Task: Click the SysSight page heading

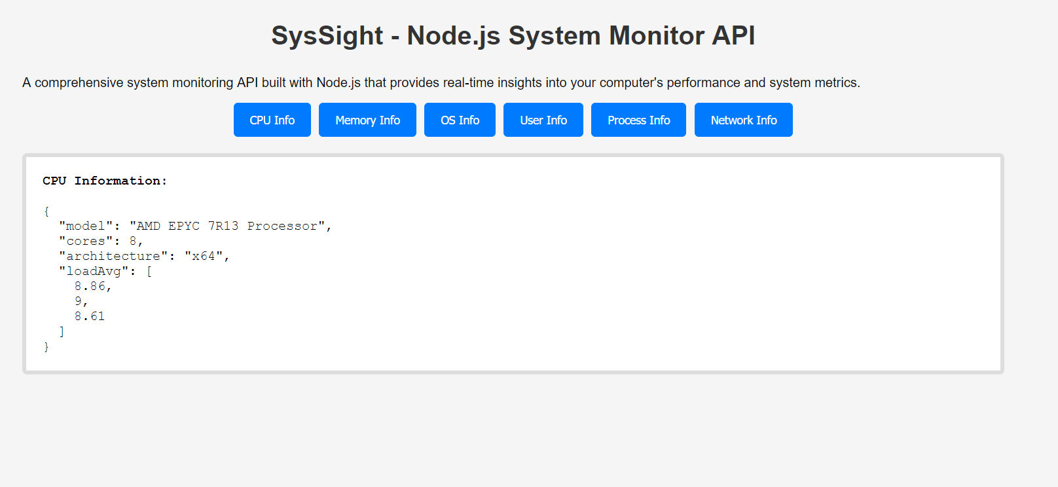Action: (513, 35)
